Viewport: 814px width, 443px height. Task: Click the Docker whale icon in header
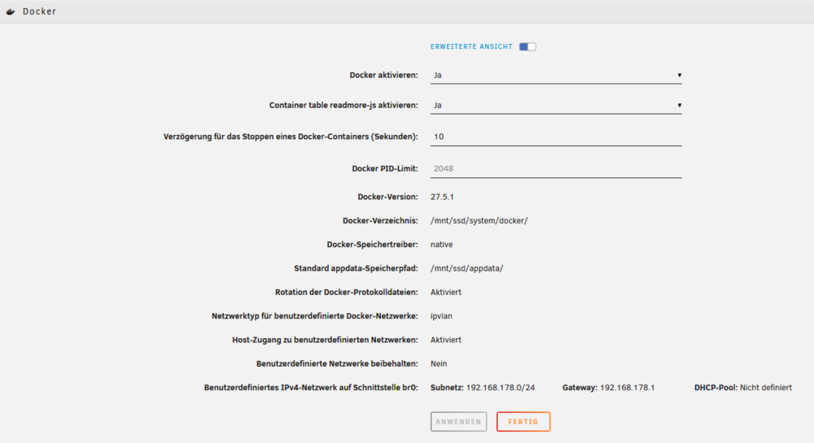pos(11,11)
